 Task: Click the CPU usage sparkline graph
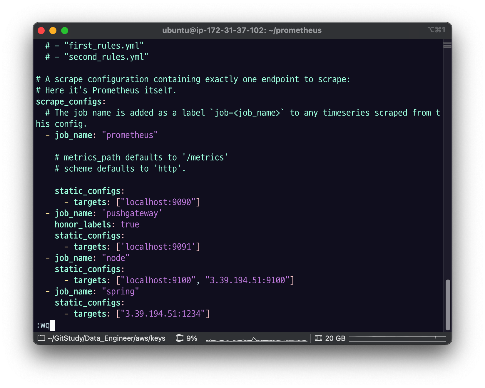(x=257, y=339)
